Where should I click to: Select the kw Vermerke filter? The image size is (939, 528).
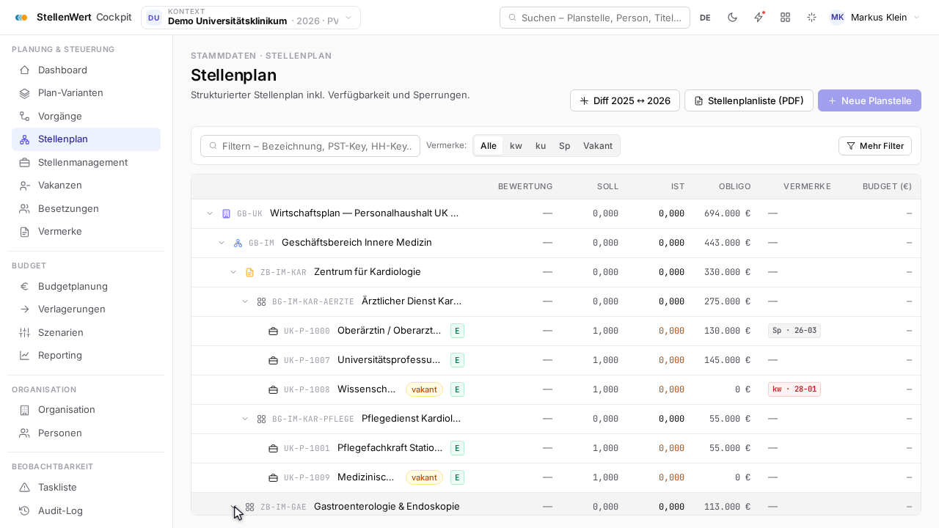[x=516, y=146]
